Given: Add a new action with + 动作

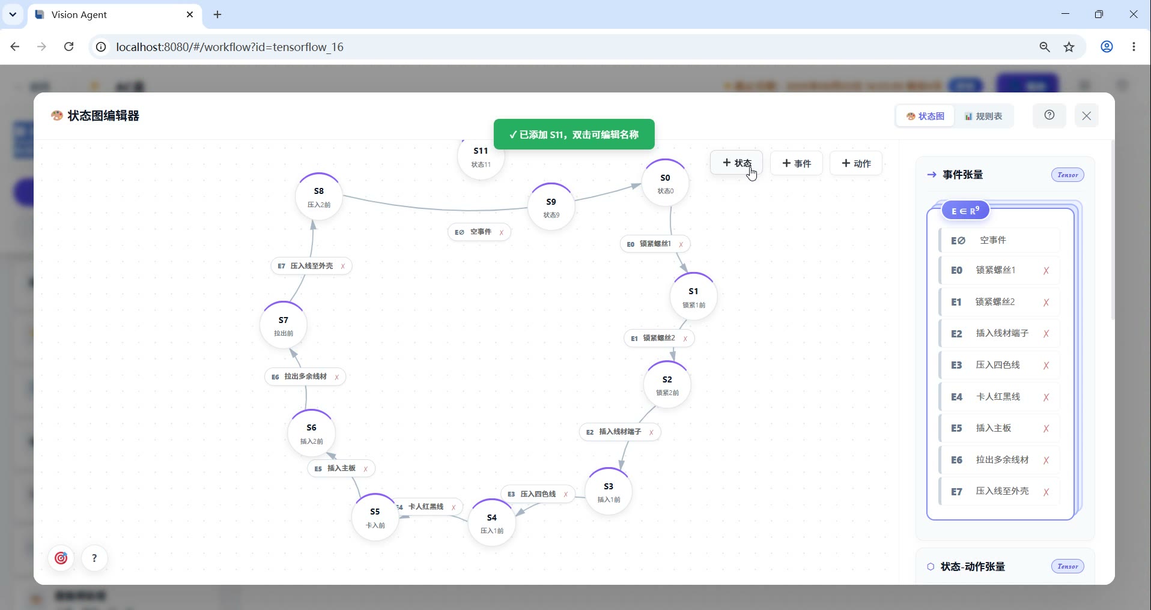Looking at the screenshot, I should [856, 163].
